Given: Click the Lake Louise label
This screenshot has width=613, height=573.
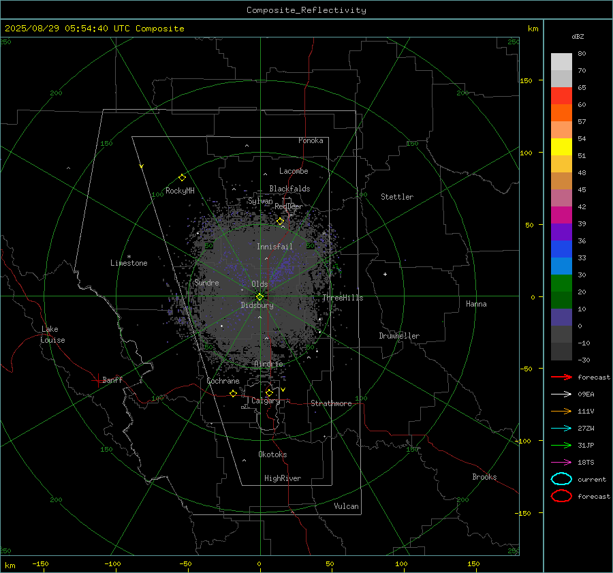Looking at the screenshot, I should (x=52, y=335).
